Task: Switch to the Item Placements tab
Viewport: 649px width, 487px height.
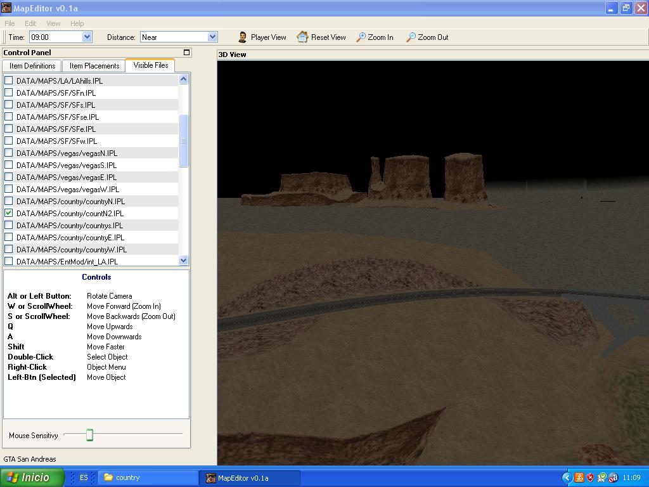Action: click(x=94, y=66)
